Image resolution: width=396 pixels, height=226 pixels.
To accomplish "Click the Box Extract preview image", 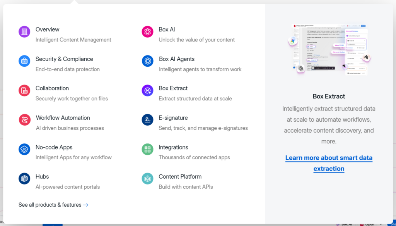I will point(330,50).
